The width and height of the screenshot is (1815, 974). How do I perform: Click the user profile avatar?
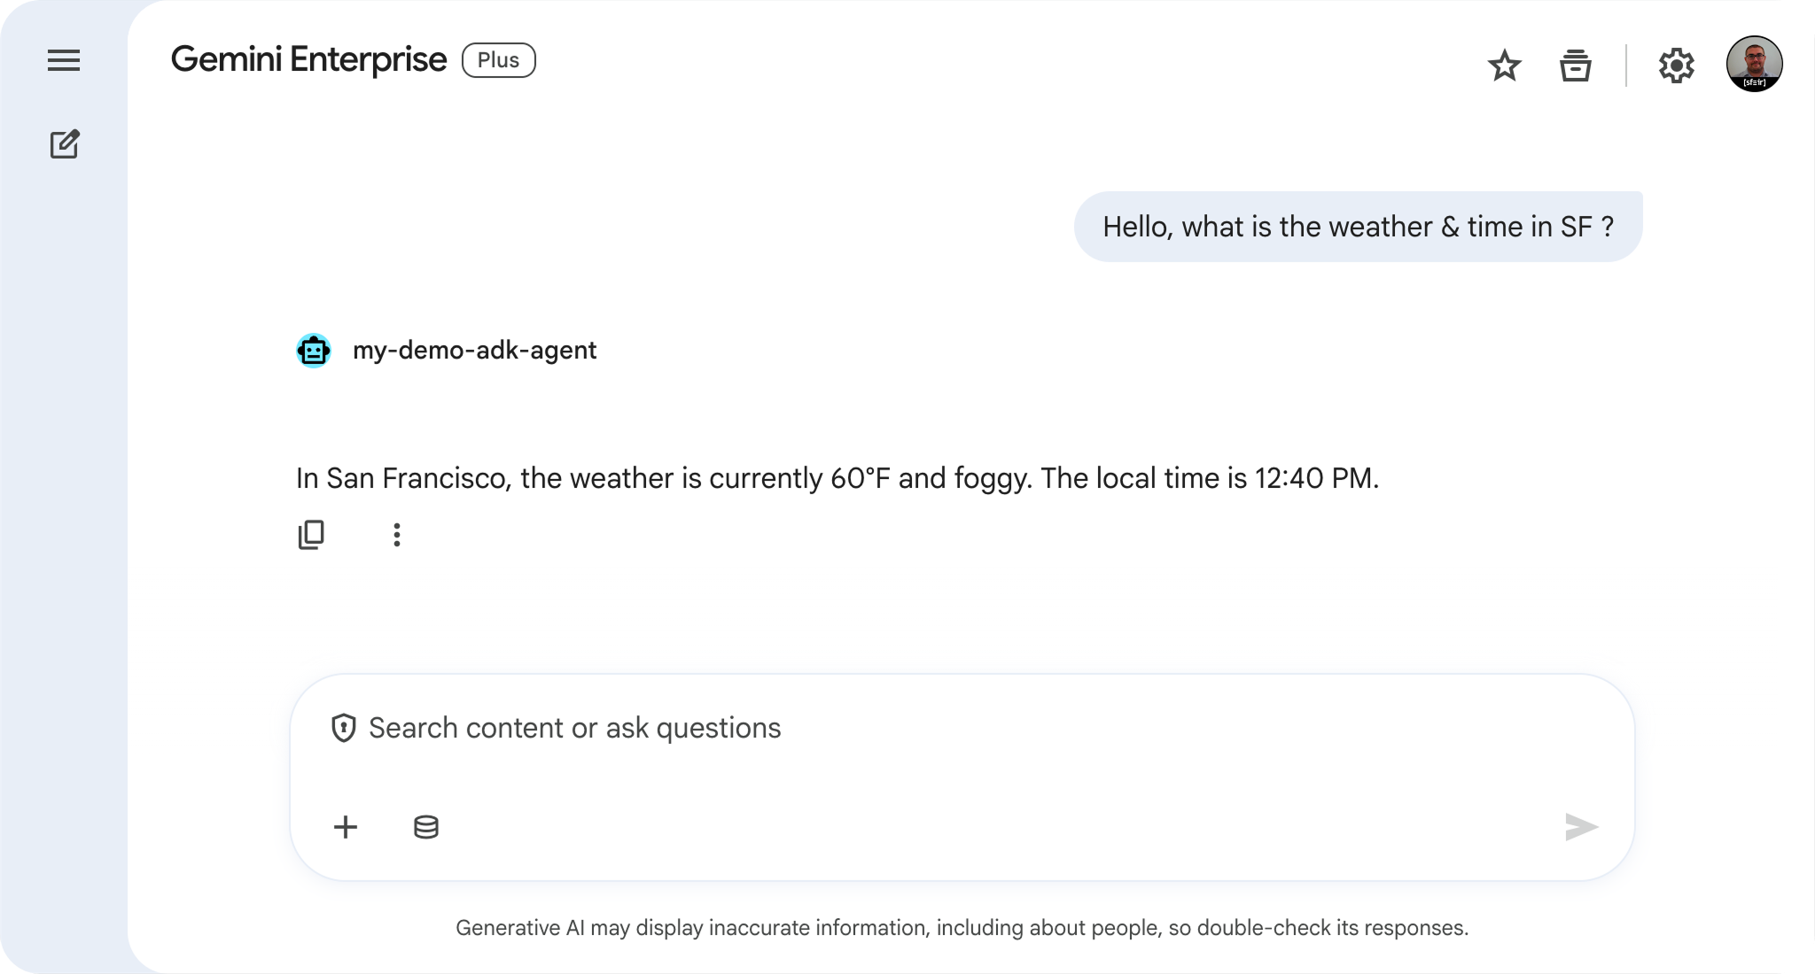pyautogui.click(x=1754, y=64)
